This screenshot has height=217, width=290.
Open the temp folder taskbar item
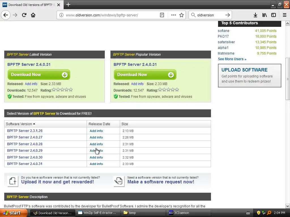click(143, 213)
